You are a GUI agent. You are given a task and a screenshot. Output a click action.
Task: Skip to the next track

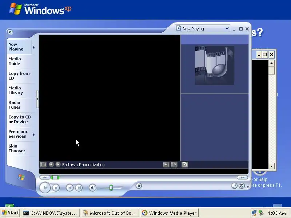click(x=79, y=188)
